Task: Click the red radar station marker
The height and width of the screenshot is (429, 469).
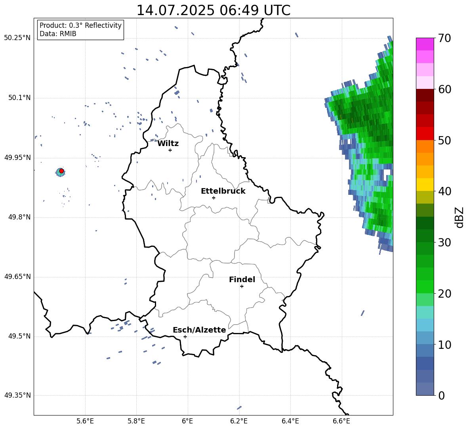Action: click(61, 171)
